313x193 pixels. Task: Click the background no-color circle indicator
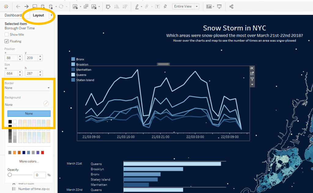tap(46, 104)
